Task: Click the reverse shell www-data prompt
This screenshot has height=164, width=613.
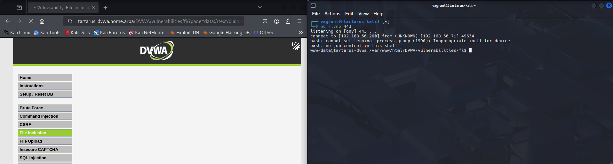Action: coord(388,51)
